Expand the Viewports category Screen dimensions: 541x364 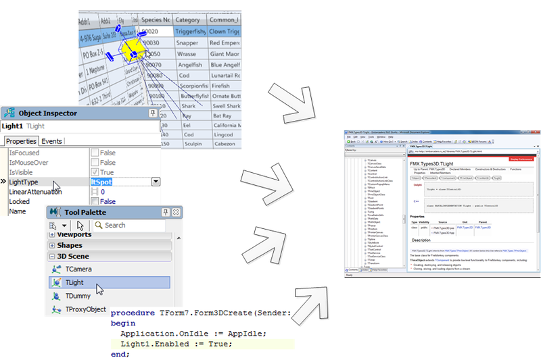[x=52, y=235]
